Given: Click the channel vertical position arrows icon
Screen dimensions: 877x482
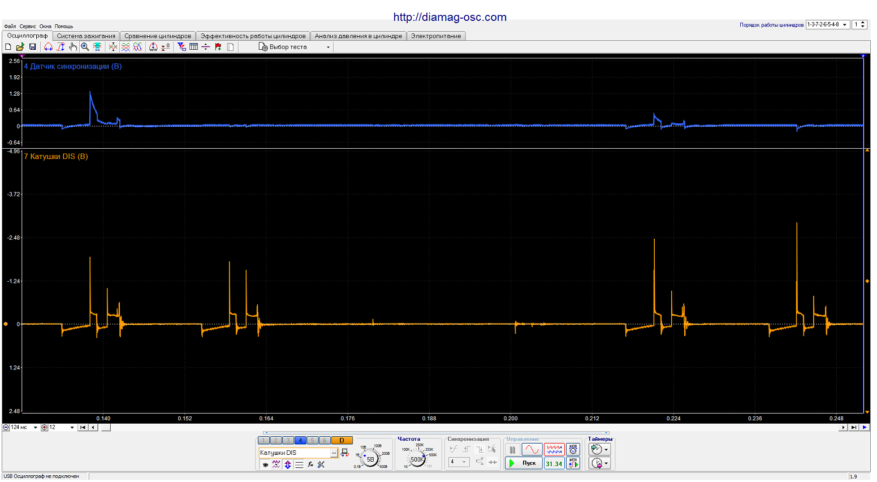Looking at the screenshot, I should point(288,464).
